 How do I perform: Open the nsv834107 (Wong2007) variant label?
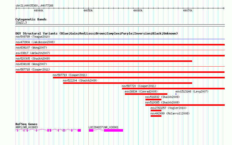click(31, 48)
